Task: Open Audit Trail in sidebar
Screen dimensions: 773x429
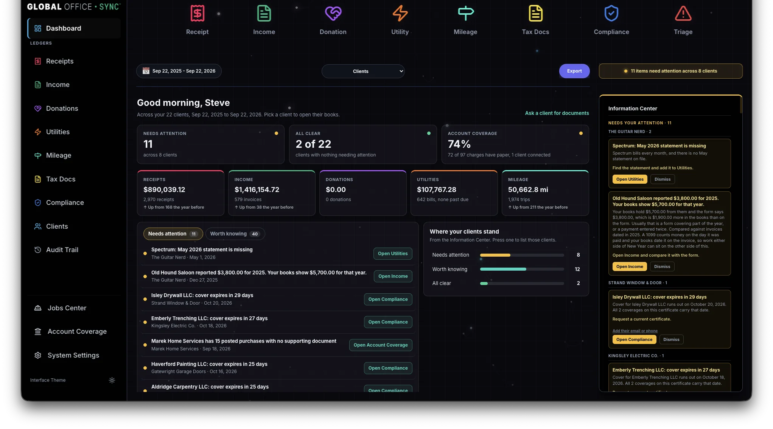Action: coord(74,250)
